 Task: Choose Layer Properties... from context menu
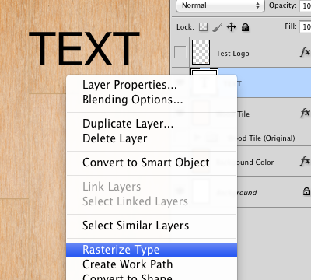coord(130,85)
